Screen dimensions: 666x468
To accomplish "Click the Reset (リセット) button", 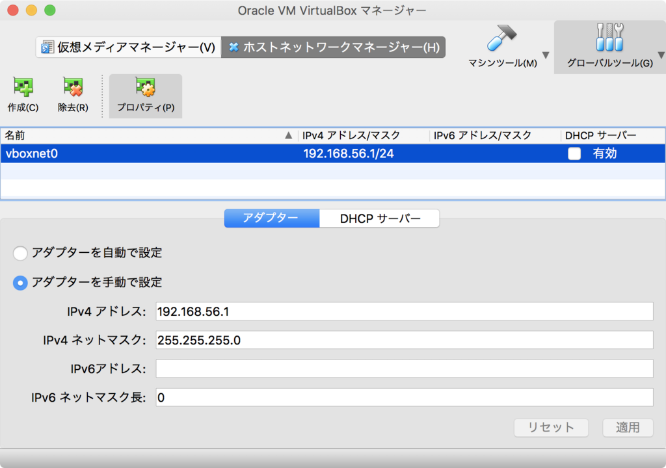I will pos(551,427).
